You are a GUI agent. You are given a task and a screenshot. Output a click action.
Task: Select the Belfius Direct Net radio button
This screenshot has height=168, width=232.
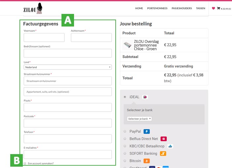point(125,139)
